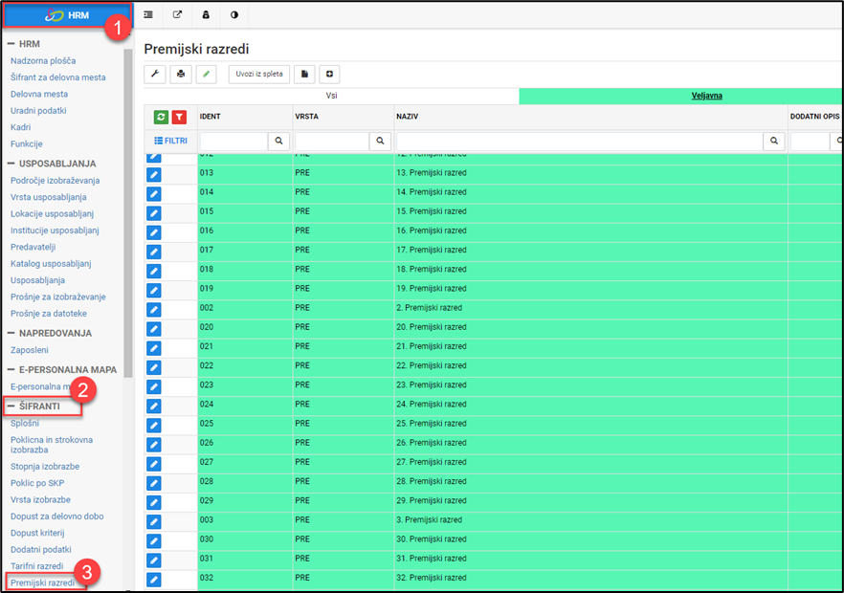Toggle the sidebar menu icon in top bar
The image size is (844, 593).
pyautogui.click(x=148, y=14)
